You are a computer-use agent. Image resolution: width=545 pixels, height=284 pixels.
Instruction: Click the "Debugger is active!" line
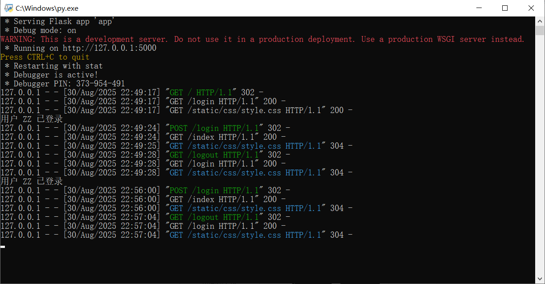52,75
